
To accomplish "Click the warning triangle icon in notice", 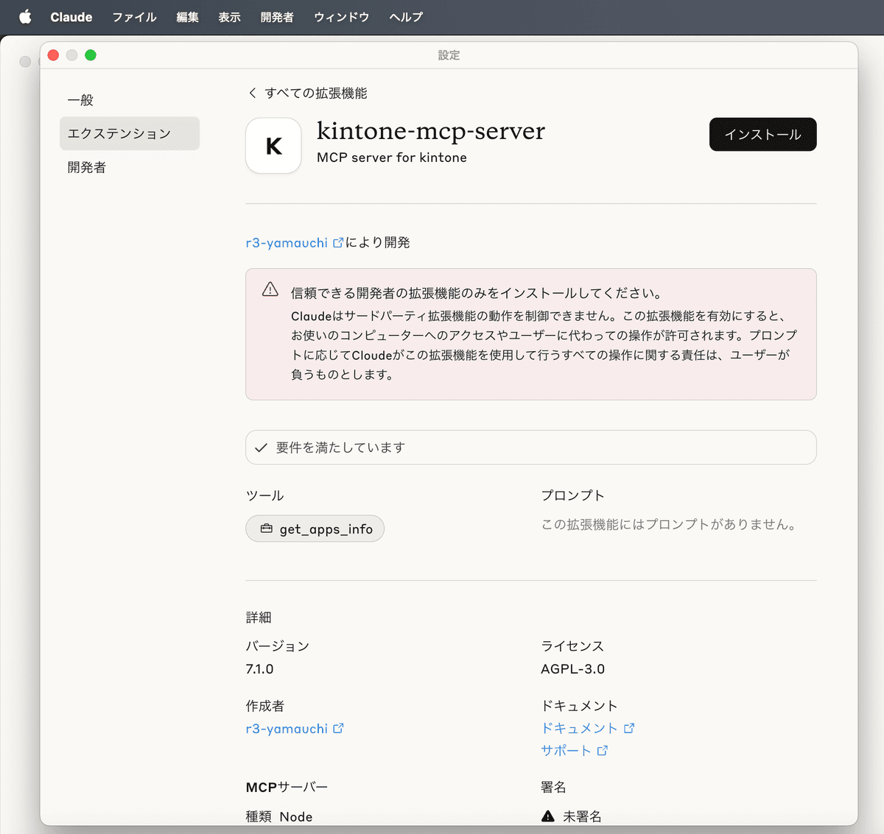I will coord(270,289).
